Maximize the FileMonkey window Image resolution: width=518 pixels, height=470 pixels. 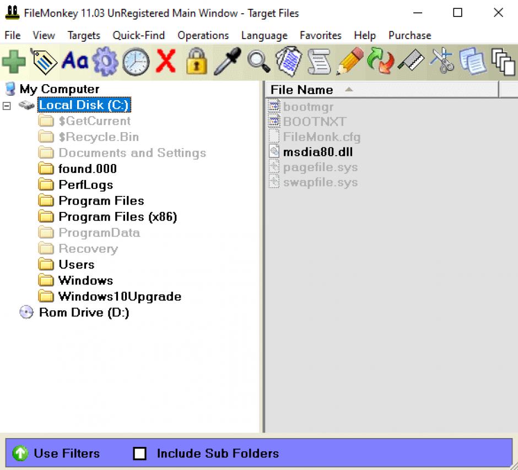click(457, 13)
